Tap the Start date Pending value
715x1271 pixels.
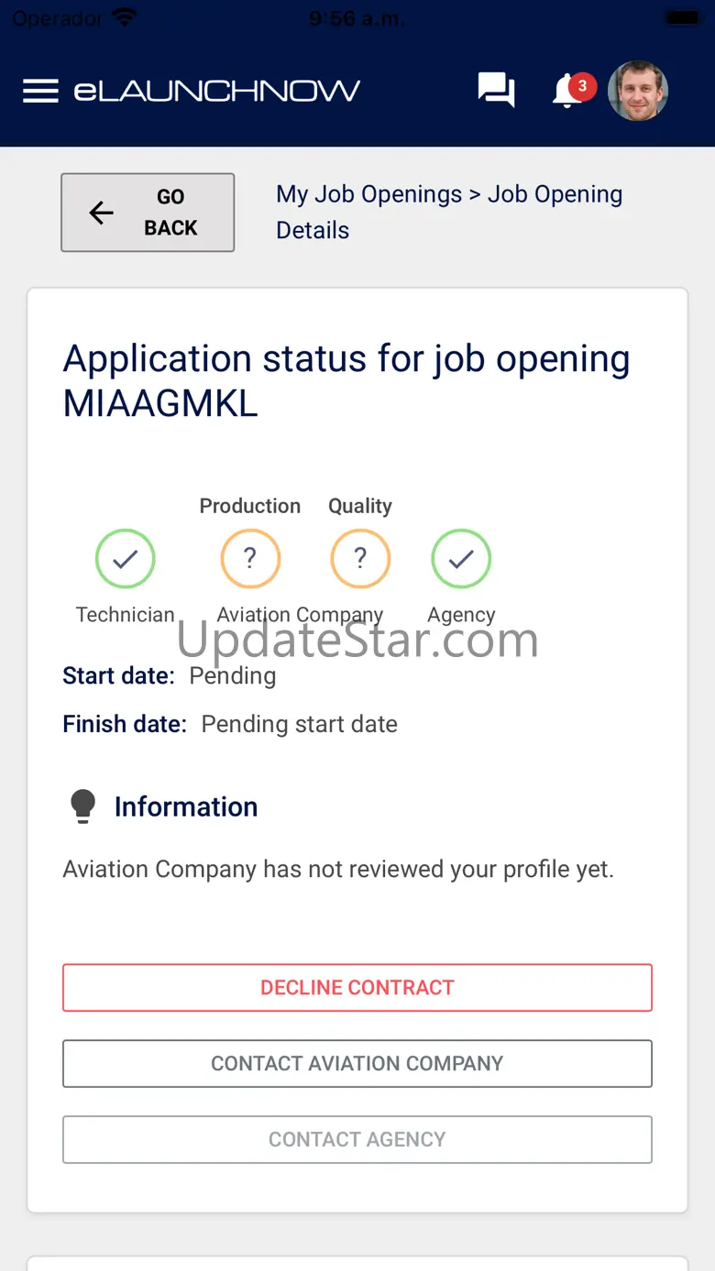click(x=233, y=676)
